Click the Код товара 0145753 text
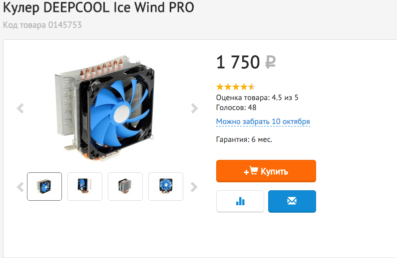Screen dimensions: 397x258 click(x=42, y=25)
